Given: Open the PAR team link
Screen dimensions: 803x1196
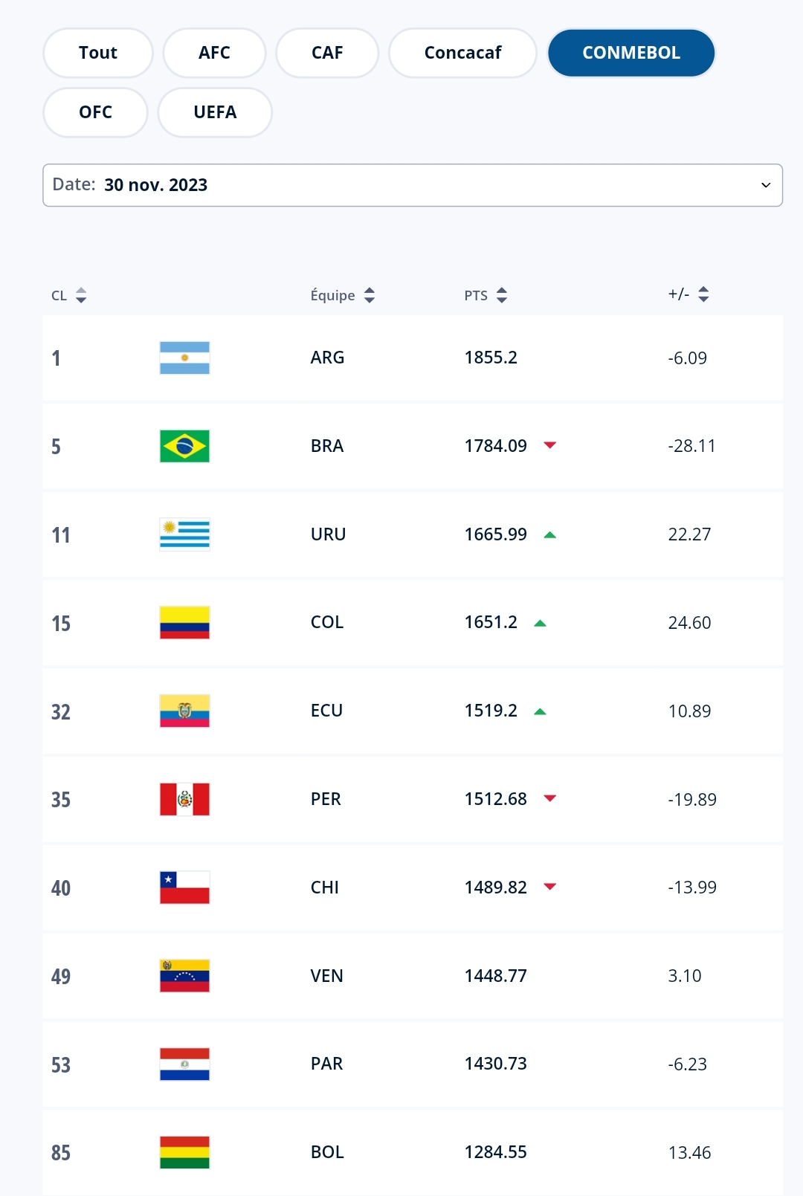Looking at the screenshot, I should click(x=326, y=1064).
